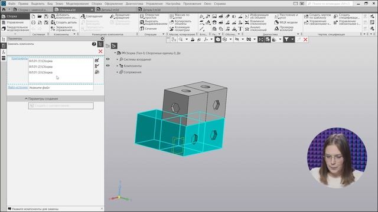Viewport: 378px width, 212px height.
Task: Close the prompt Укажите компоненты для замены
Action: point(102,208)
